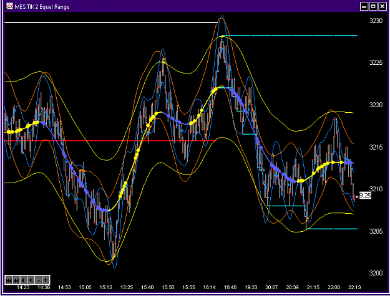Click the 3225 price axis label
This screenshot has height=296, width=390.
point(376,62)
